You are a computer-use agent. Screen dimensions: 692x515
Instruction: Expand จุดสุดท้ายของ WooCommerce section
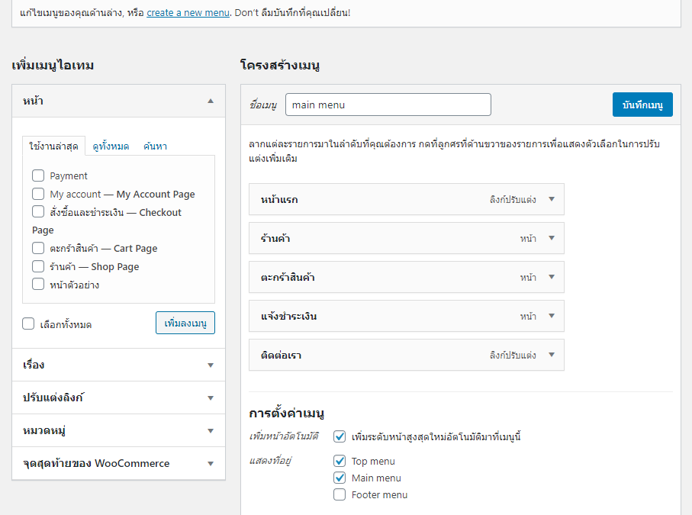point(119,463)
